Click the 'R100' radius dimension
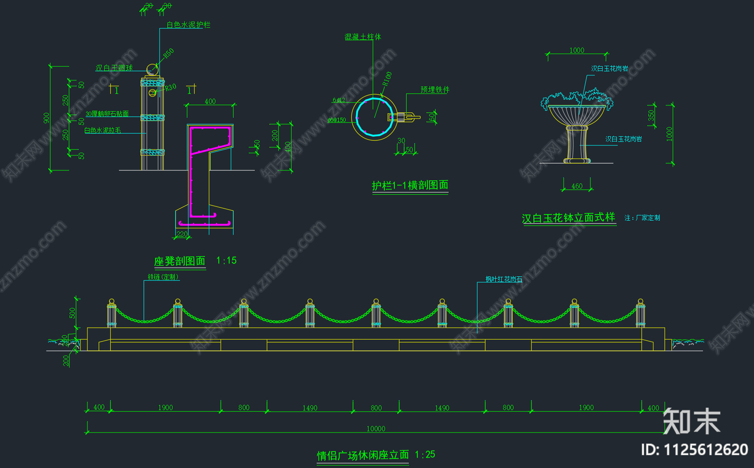This screenshot has height=468, width=754. (387, 78)
